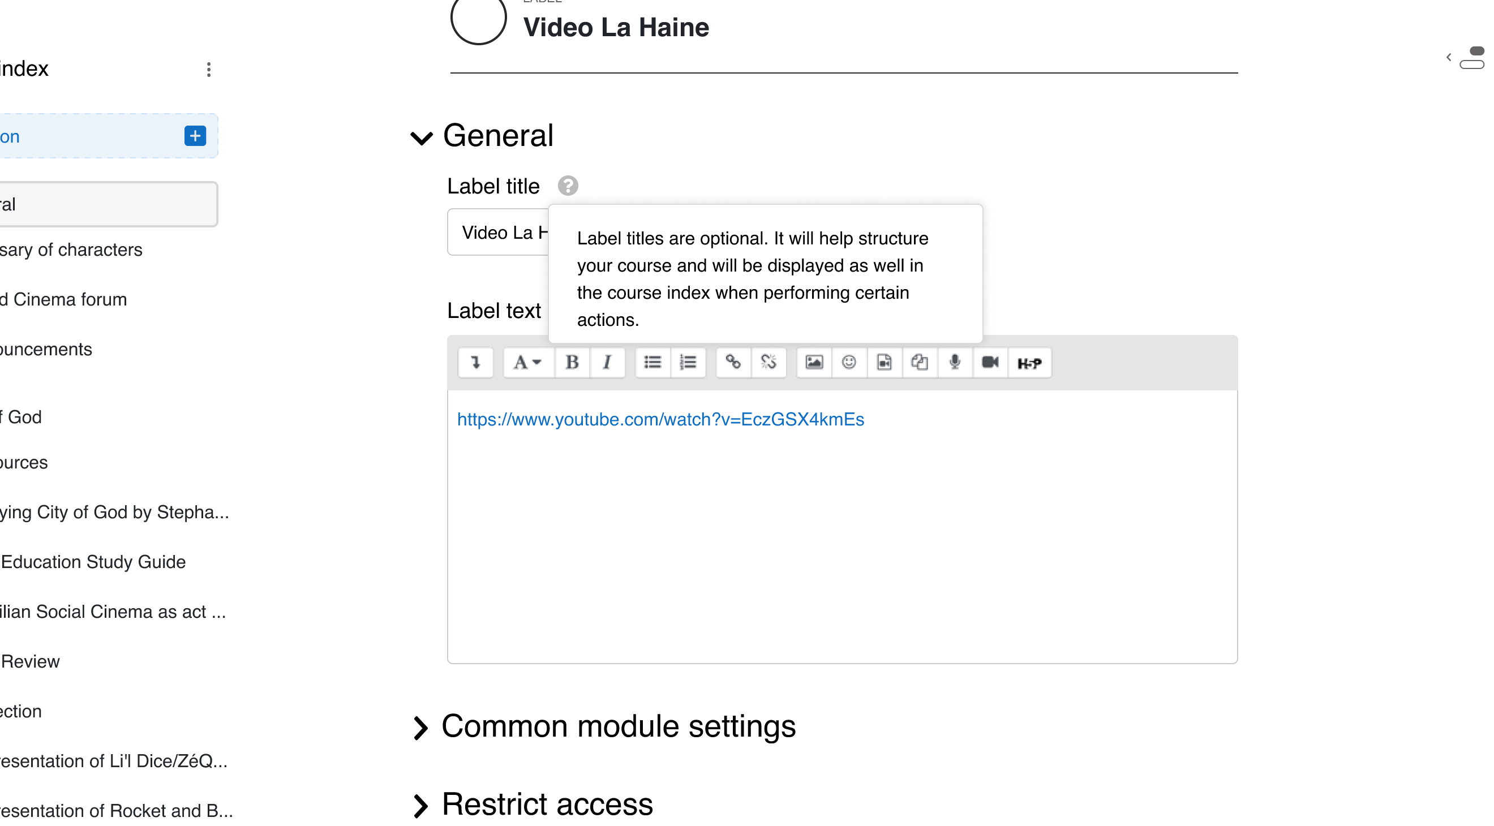Viewport: 1494px width, 826px height.
Task: Insert an unordered bullet list
Action: click(x=652, y=362)
